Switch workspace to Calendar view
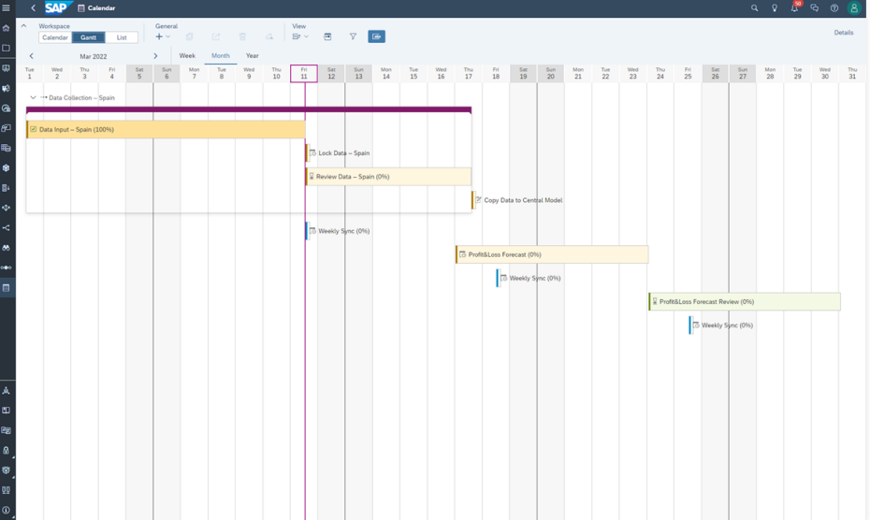Viewport: 870px width, 520px height. [55, 37]
